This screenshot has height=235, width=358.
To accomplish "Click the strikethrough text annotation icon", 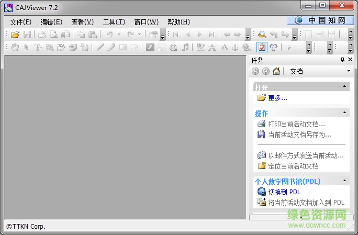I will [x=212, y=48].
